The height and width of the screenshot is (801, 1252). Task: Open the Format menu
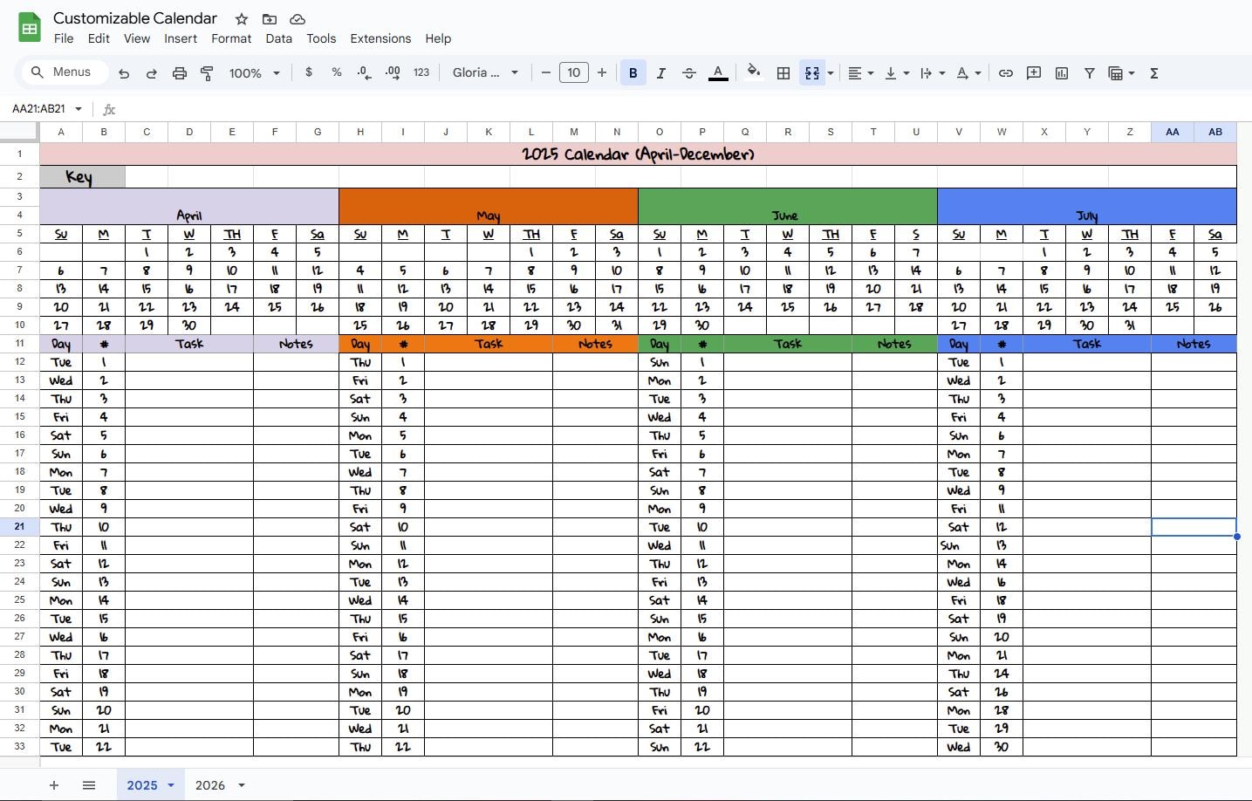231,38
